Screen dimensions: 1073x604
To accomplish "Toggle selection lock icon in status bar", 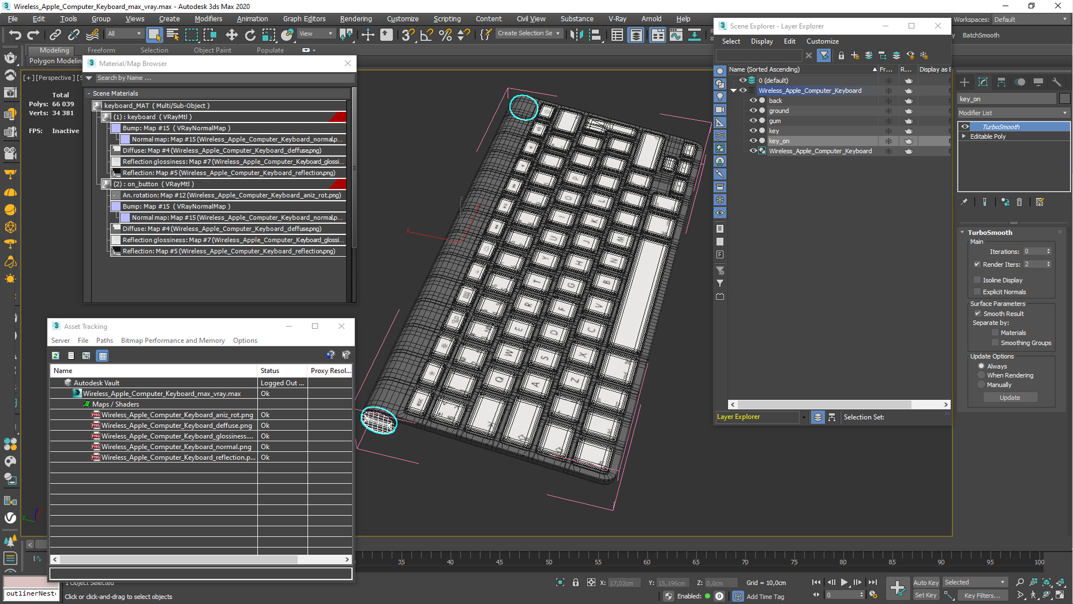I will [x=576, y=582].
